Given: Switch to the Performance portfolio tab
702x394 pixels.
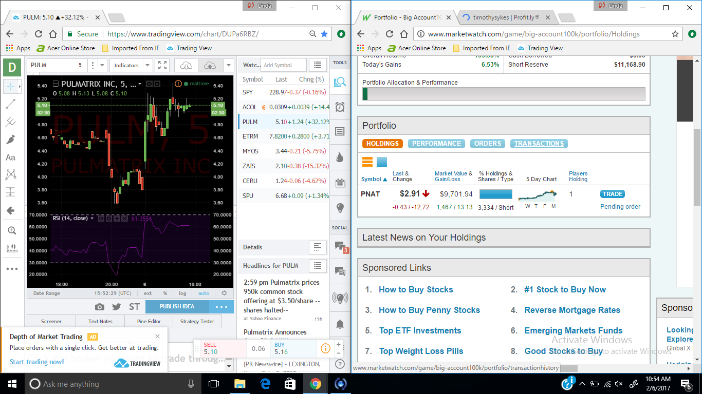Looking at the screenshot, I should coord(436,144).
